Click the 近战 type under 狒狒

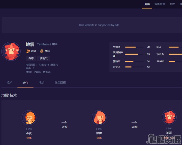tap(99, 138)
